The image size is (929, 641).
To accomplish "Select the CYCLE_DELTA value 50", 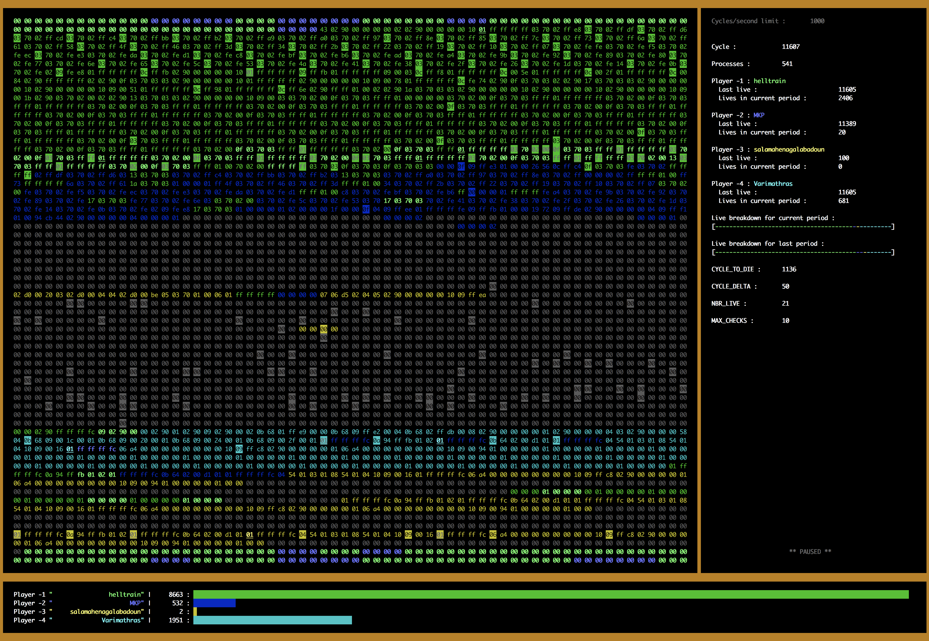I will [x=785, y=286].
